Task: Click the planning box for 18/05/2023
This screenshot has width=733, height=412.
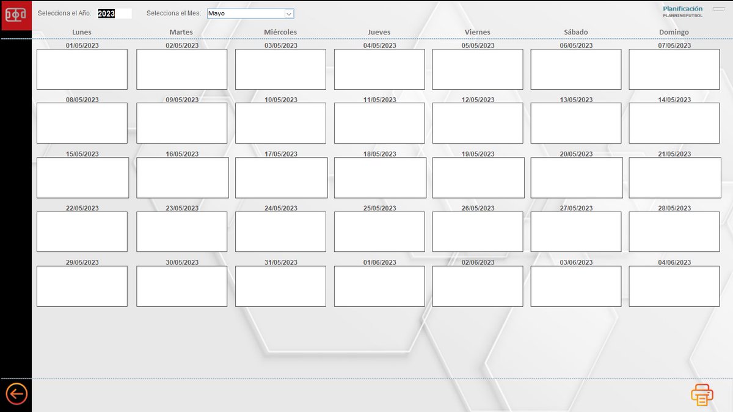Action: pos(380,177)
